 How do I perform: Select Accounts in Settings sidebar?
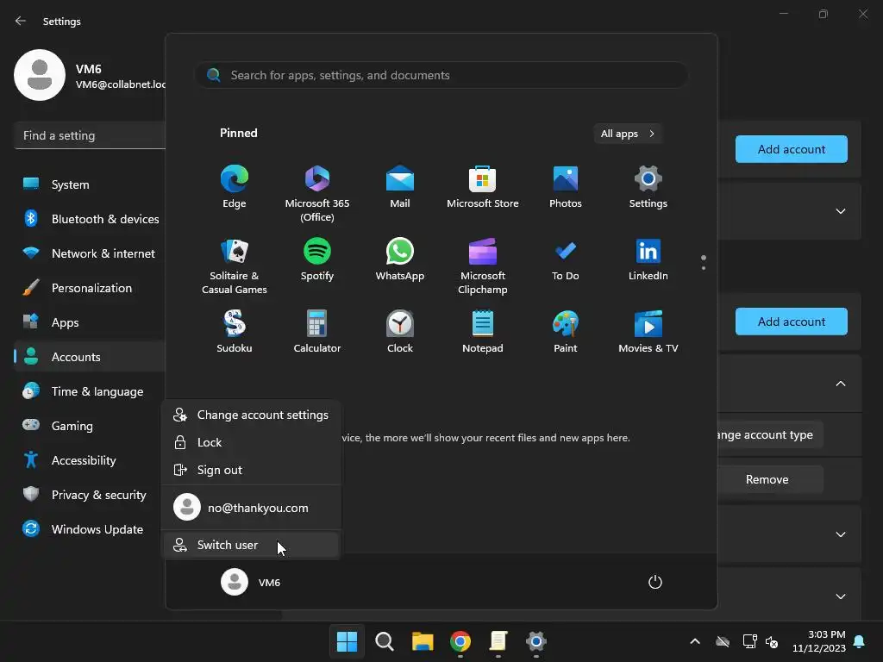[x=90, y=357]
